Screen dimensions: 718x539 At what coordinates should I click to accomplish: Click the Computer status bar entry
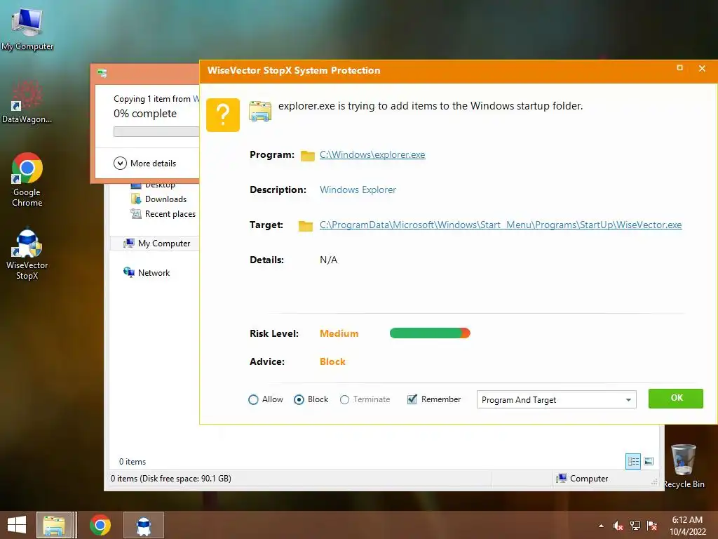[x=582, y=479]
